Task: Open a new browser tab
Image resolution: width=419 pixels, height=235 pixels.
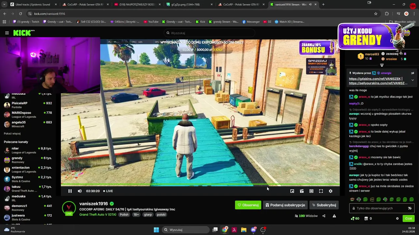Action: click(323, 5)
